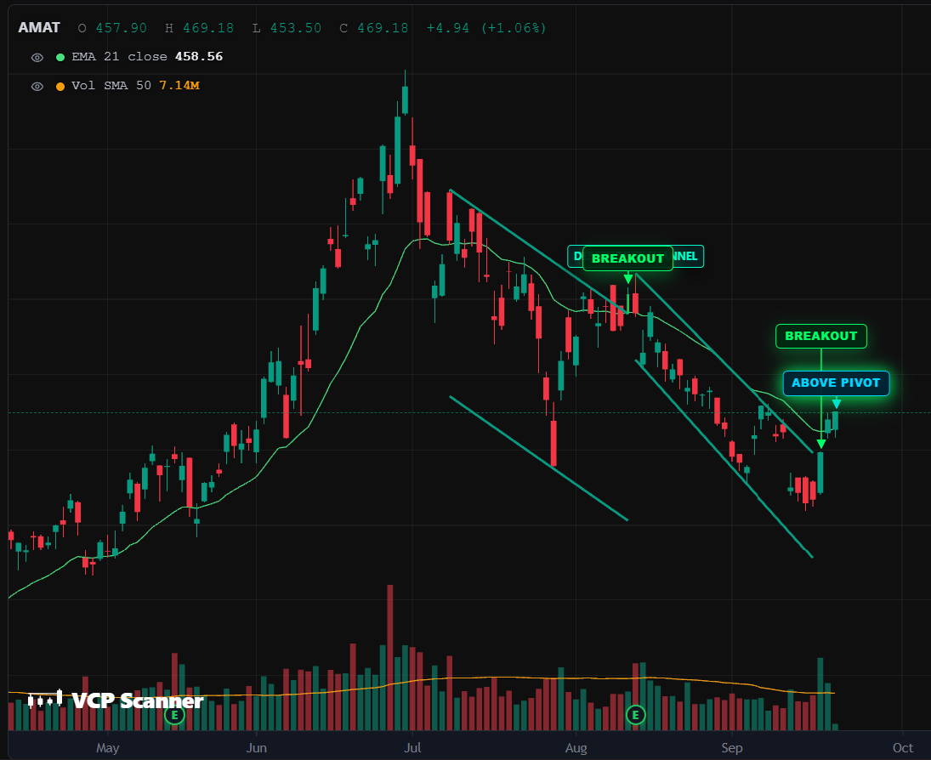Click the Oct date axis label
Image resolution: width=931 pixels, height=760 pixels.
tap(902, 747)
